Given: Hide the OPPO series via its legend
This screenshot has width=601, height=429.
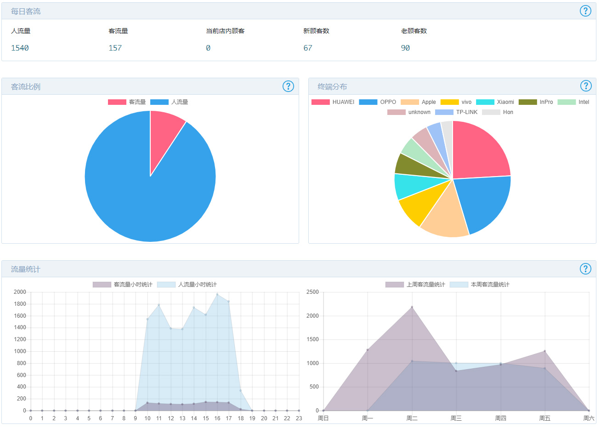Looking at the screenshot, I should (378, 102).
